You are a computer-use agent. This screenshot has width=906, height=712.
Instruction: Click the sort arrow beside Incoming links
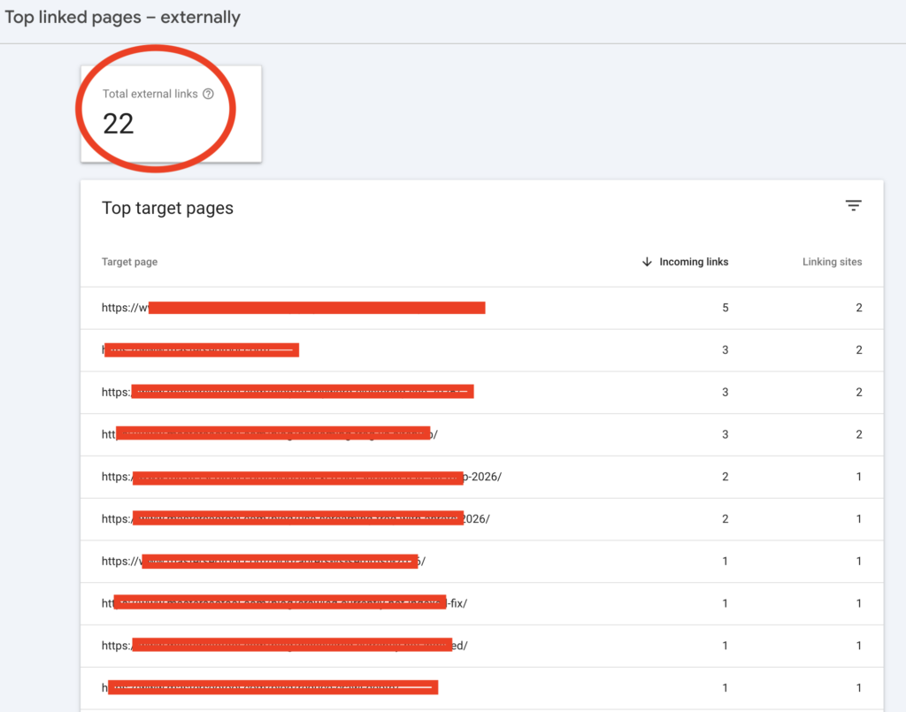tap(647, 262)
